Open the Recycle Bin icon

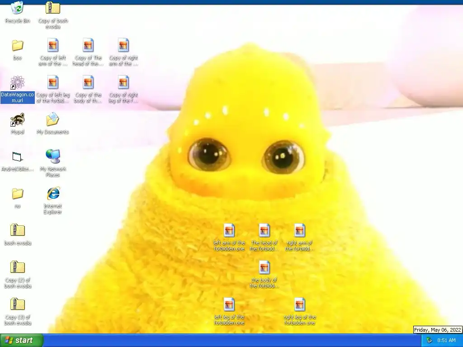(18, 8)
